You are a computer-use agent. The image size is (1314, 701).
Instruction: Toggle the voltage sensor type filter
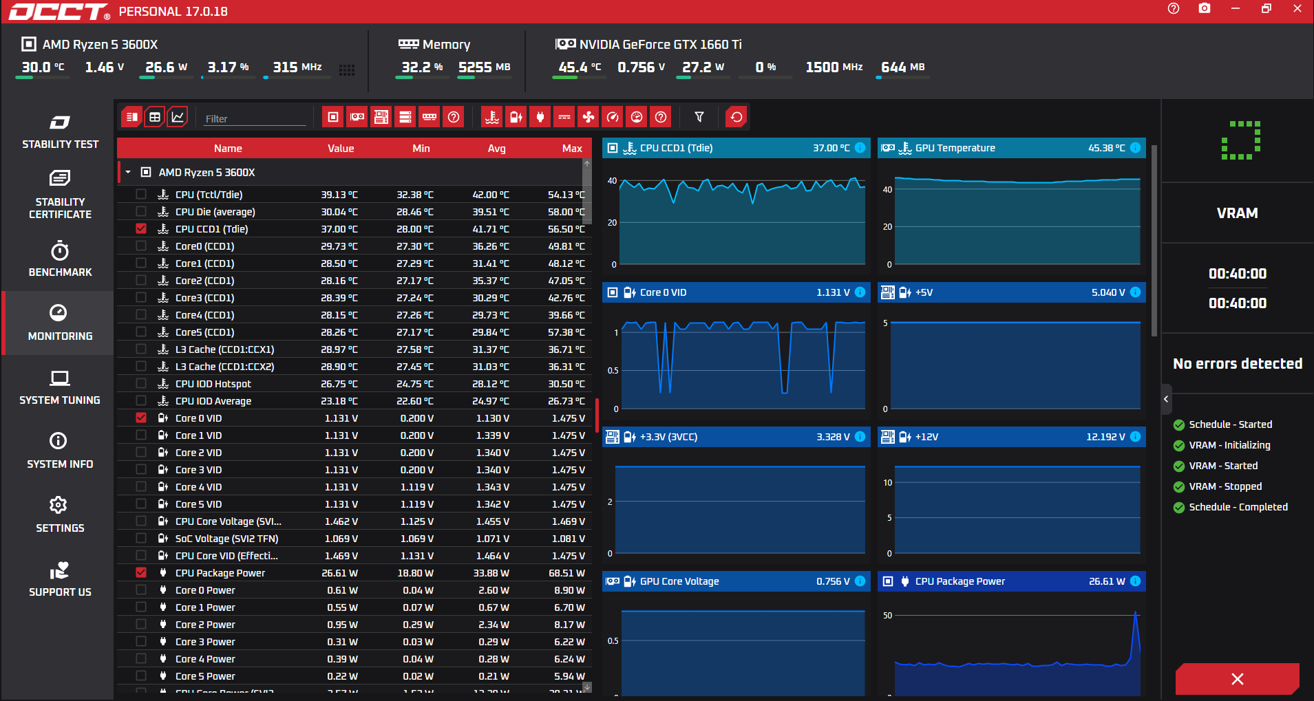[516, 117]
